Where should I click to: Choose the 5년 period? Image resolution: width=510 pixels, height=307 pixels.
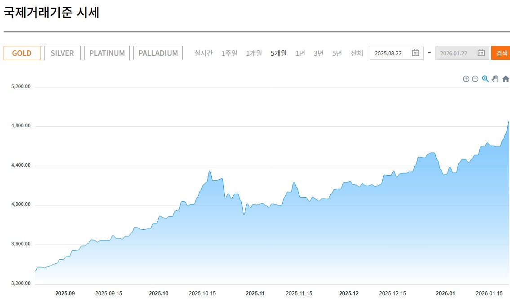337,53
